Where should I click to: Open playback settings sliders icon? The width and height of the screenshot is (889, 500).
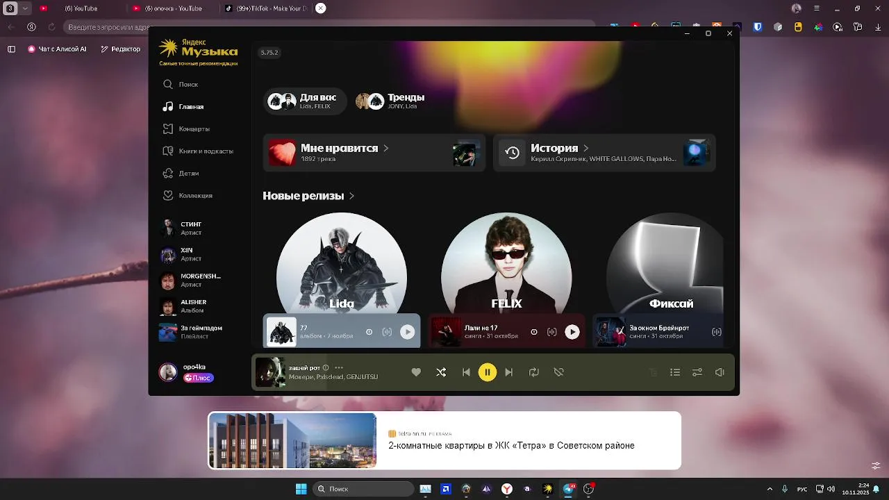[697, 372]
